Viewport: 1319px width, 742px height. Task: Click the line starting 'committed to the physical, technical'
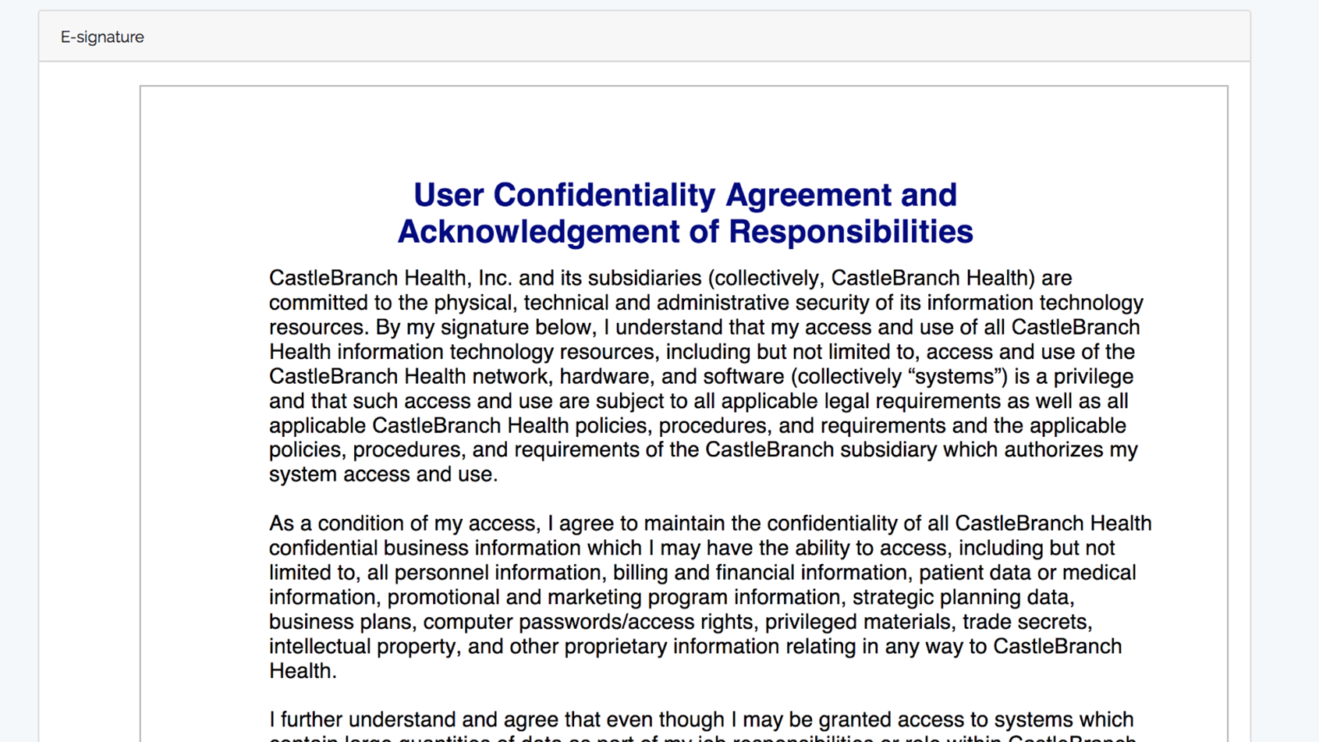pyautogui.click(x=706, y=303)
